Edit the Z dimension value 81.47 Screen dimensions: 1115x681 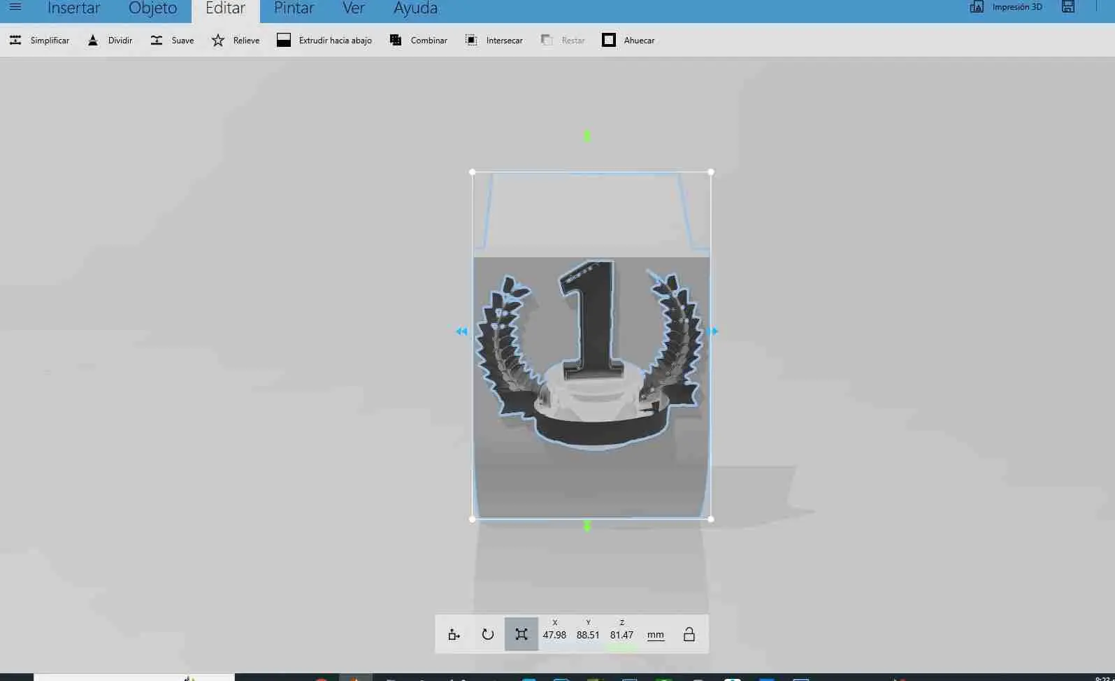pyautogui.click(x=621, y=635)
